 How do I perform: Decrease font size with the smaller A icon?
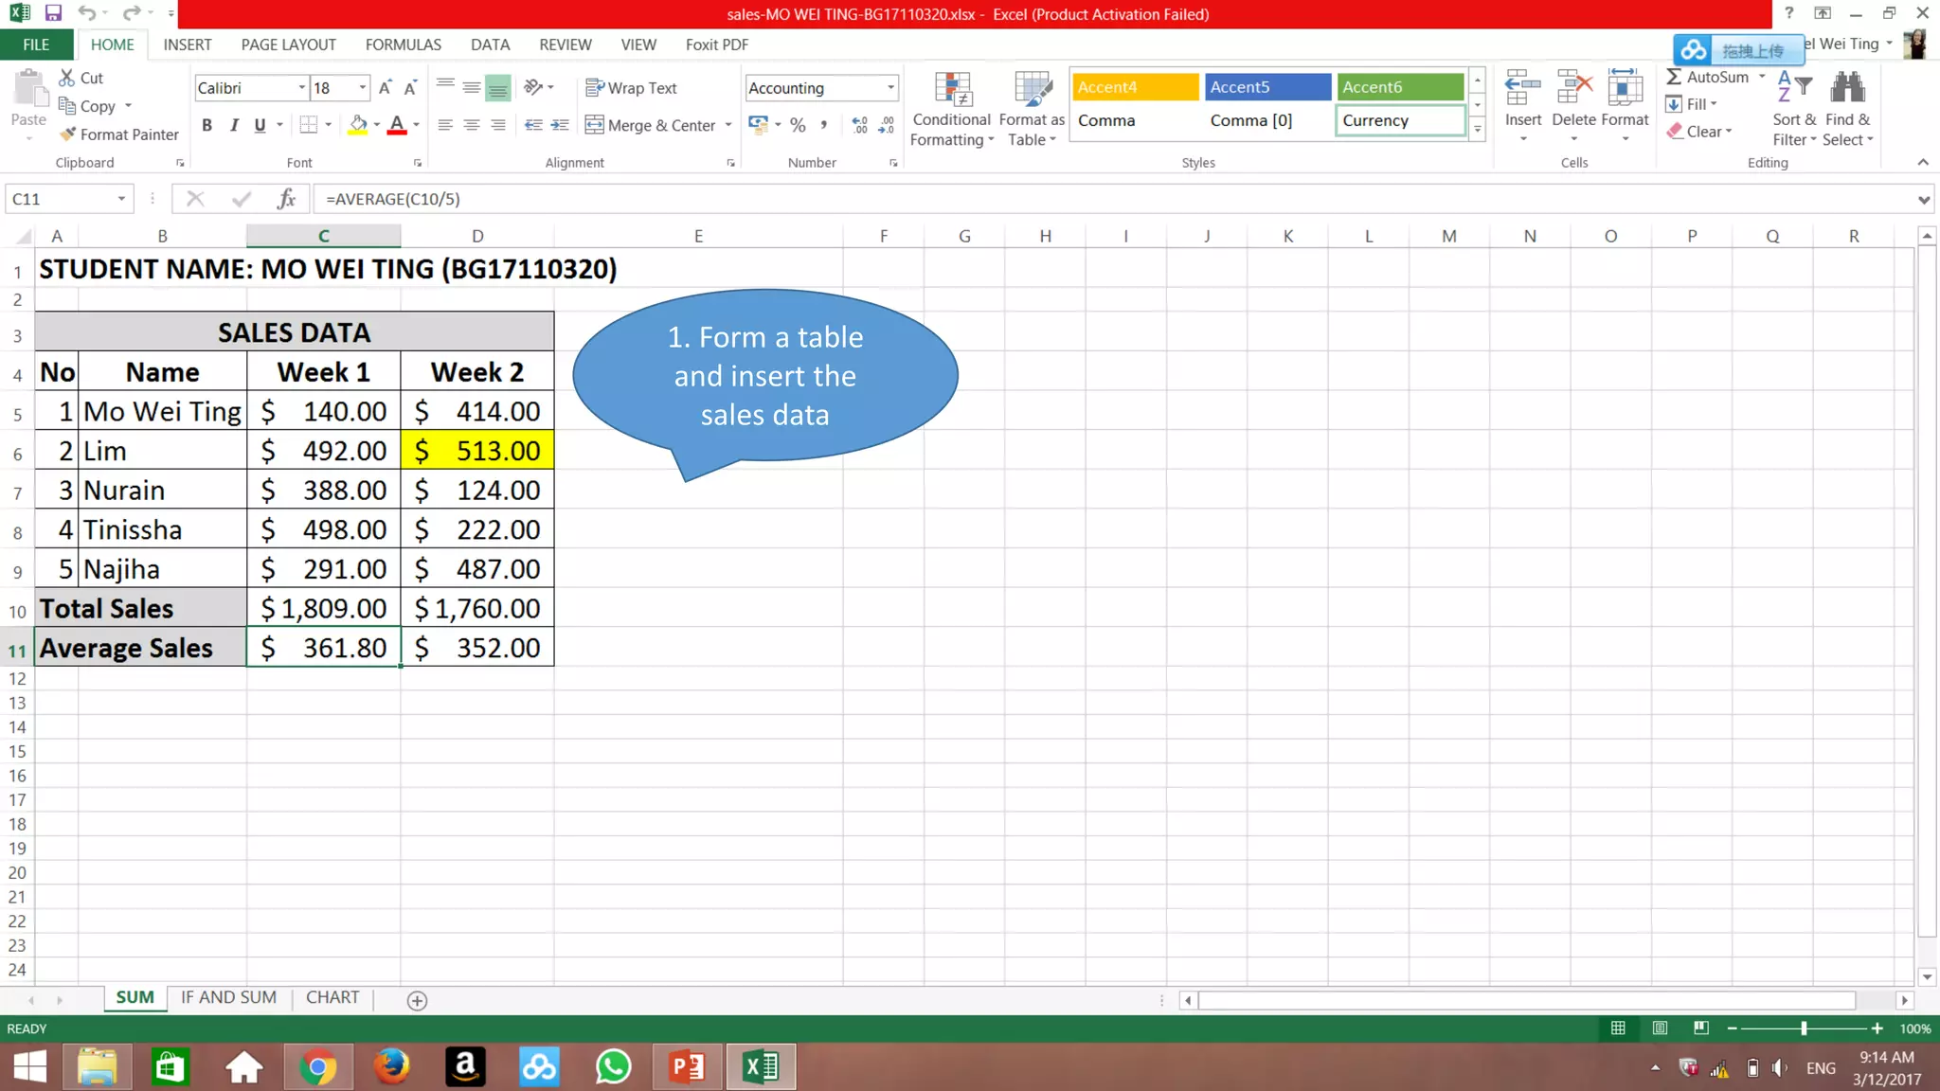(x=410, y=88)
